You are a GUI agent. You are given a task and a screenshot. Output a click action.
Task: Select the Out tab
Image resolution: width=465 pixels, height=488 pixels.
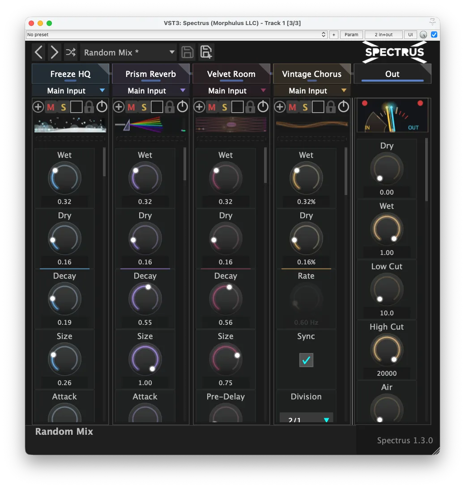392,74
